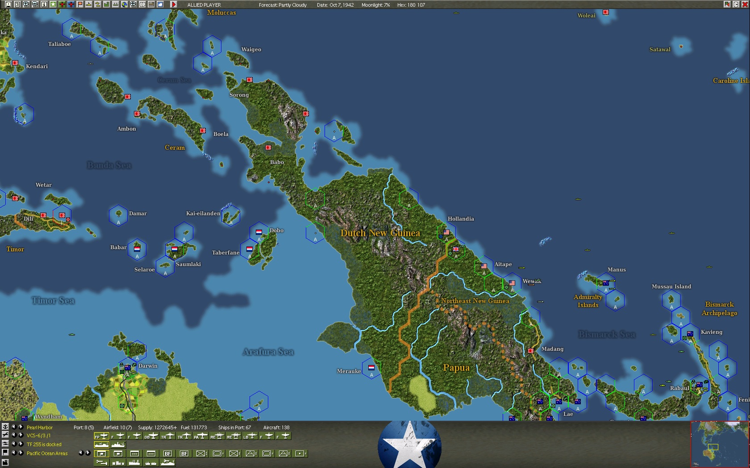Click the anchor port icon in bottom panel
Viewport: 750px width, 468px height.
5,427
